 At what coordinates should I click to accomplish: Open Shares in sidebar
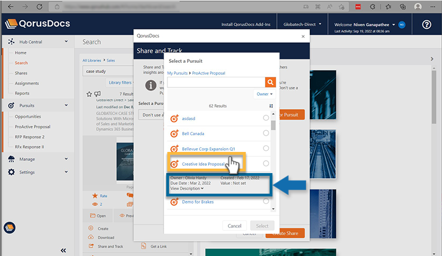tap(21, 73)
